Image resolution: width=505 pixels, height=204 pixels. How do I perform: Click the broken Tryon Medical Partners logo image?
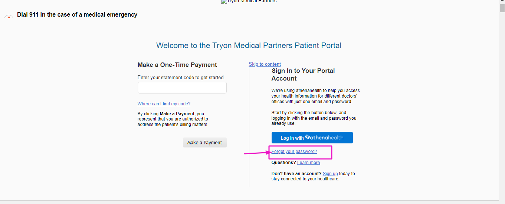tap(249, 1)
